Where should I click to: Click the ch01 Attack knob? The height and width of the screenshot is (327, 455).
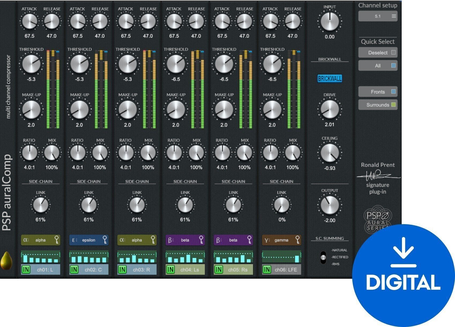29,21
